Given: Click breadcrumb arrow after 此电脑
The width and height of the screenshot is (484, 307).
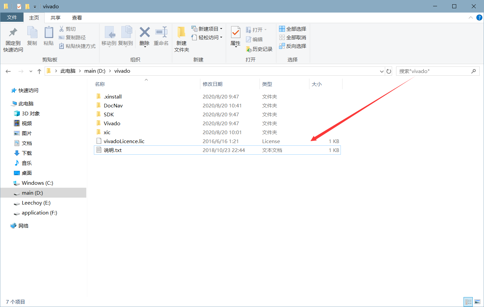Looking at the screenshot, I should (80, 71).
